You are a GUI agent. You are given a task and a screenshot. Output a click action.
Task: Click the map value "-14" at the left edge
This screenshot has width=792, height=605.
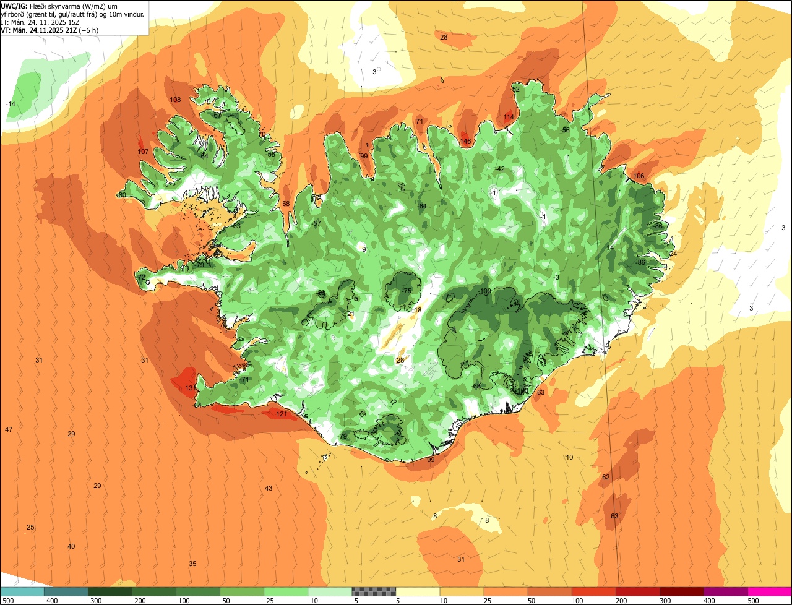coord(11,105)
